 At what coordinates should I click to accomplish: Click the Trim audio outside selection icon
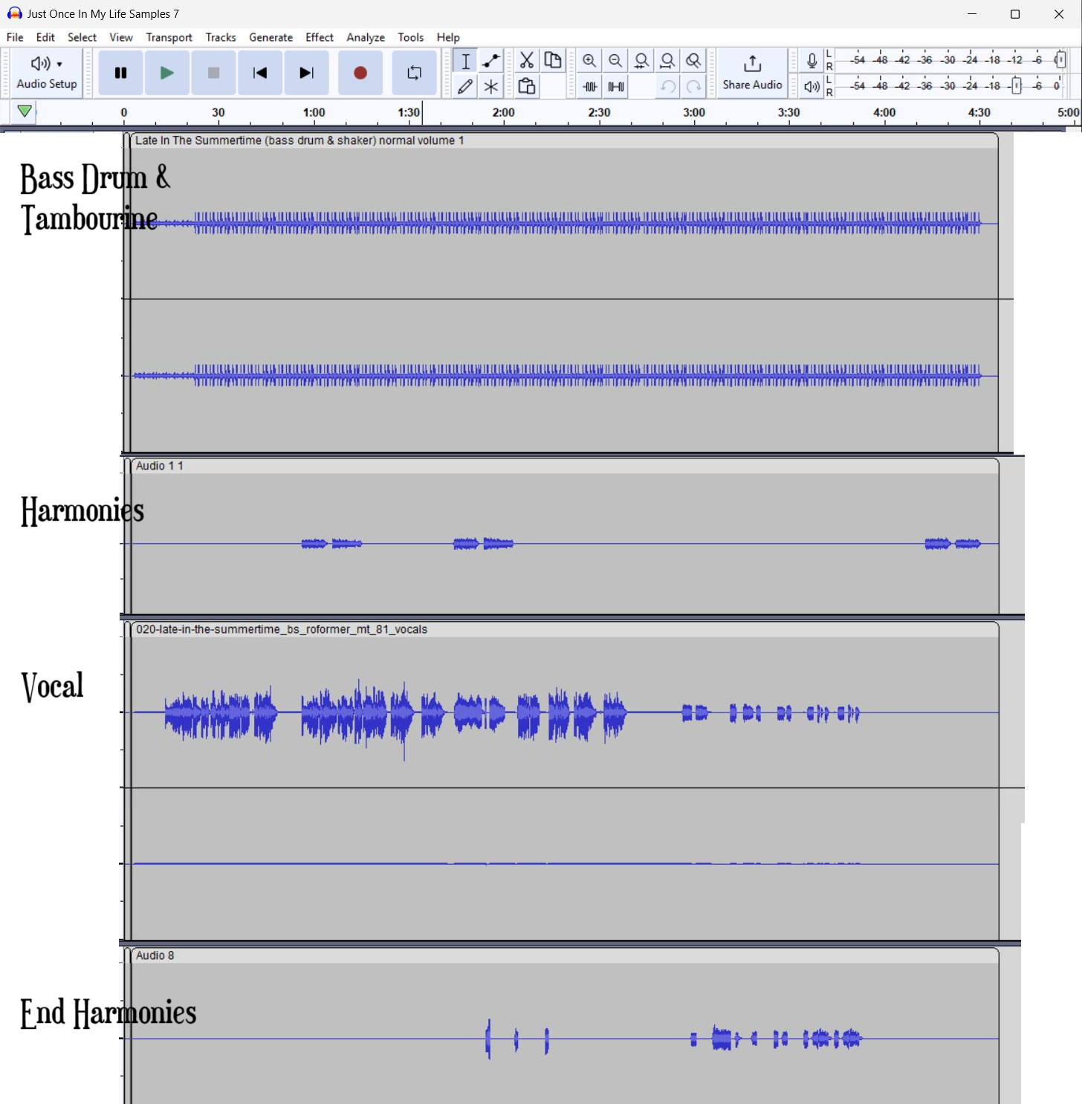pos(590,86)
